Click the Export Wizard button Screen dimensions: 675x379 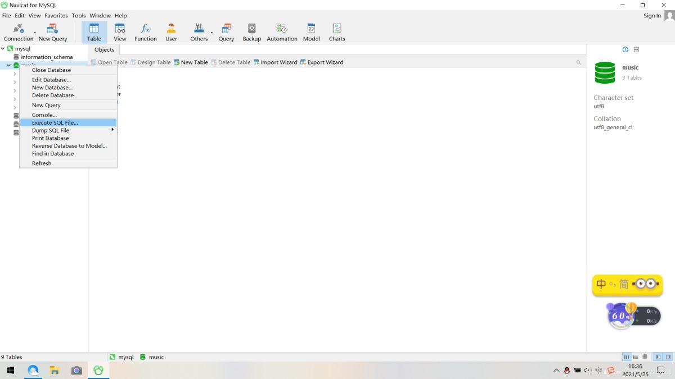[x=322, y=62]
